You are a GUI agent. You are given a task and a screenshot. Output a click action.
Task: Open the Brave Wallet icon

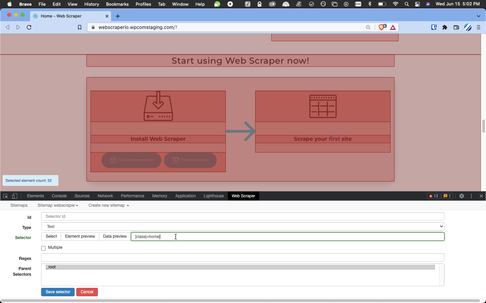tap(456, 27)
